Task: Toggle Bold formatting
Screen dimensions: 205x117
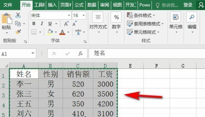Action: (34, 24)
